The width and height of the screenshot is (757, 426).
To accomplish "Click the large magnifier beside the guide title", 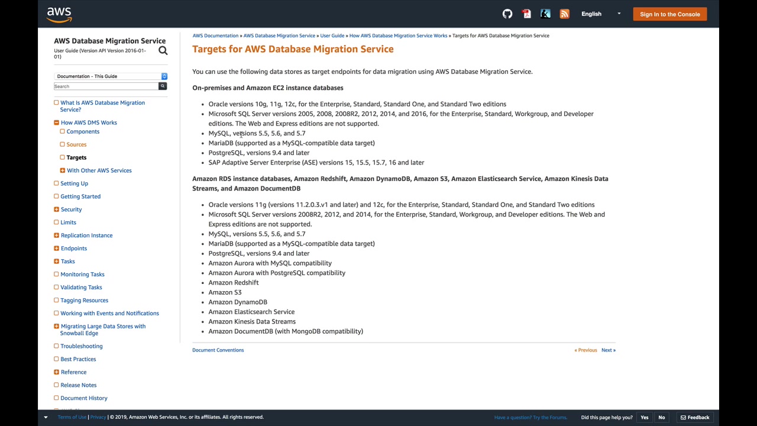I will pyautogui.click(x=163, y=50).
